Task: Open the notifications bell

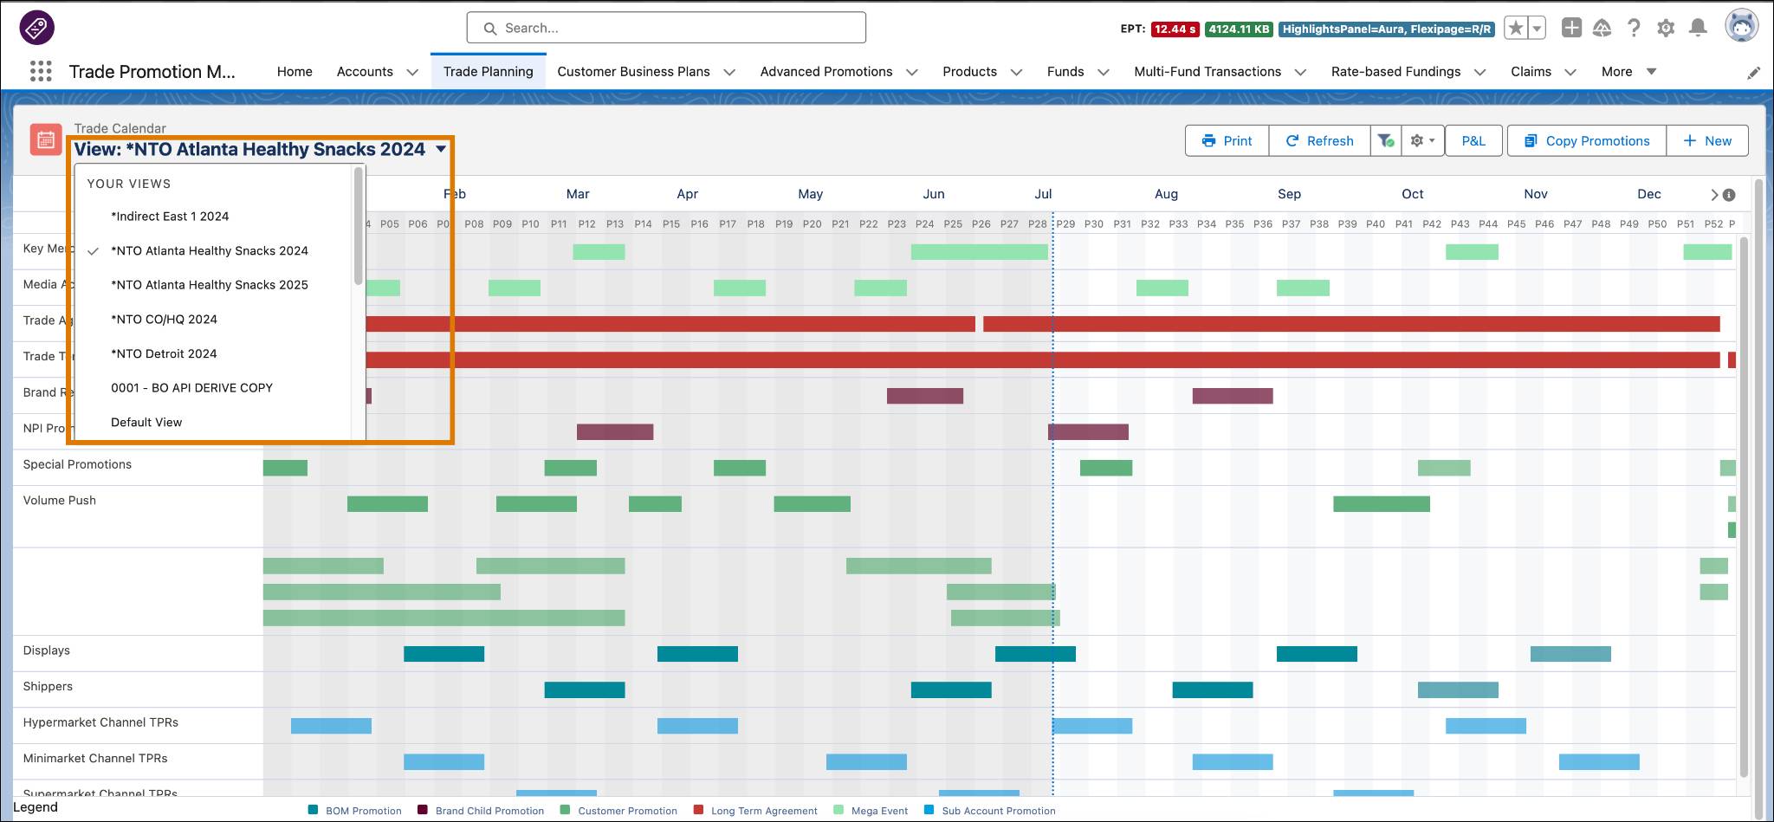Action: (x=1698, y=29)
